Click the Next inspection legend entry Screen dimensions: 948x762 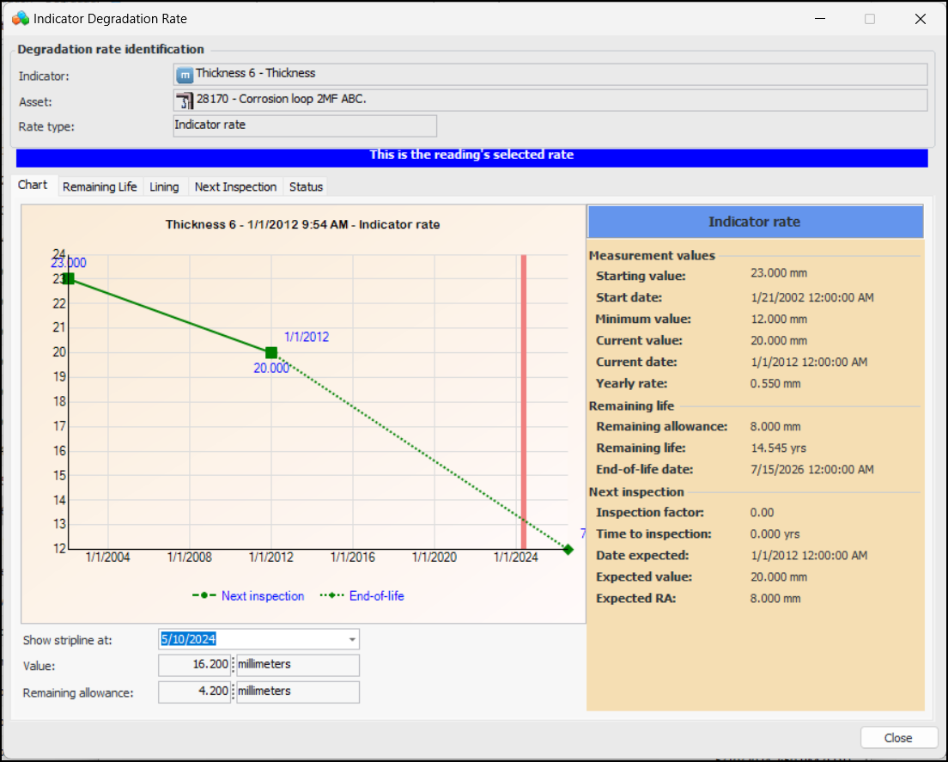(249, 596)
